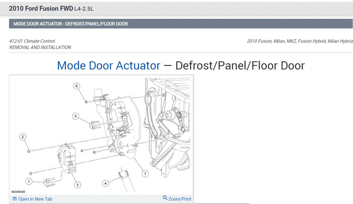Click the 2010 Fusion, Milan, MKZ models text
This screenshot has height=204, width=353.
[300, 41]
